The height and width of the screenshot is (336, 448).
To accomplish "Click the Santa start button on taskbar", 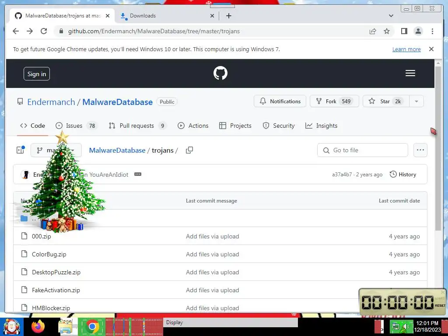I will pyautogui.click(x=11, y=326).
